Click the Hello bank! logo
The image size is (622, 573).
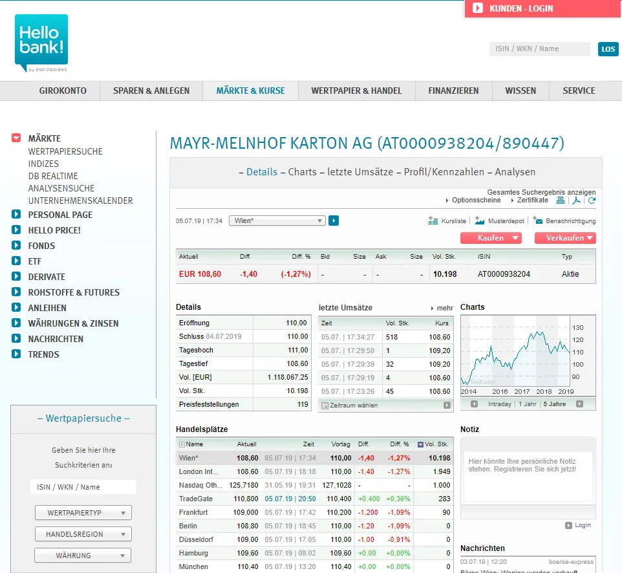point(41,43)
